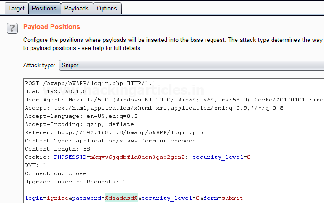Click security_level=0 in the Cookie header

point(221,157)
